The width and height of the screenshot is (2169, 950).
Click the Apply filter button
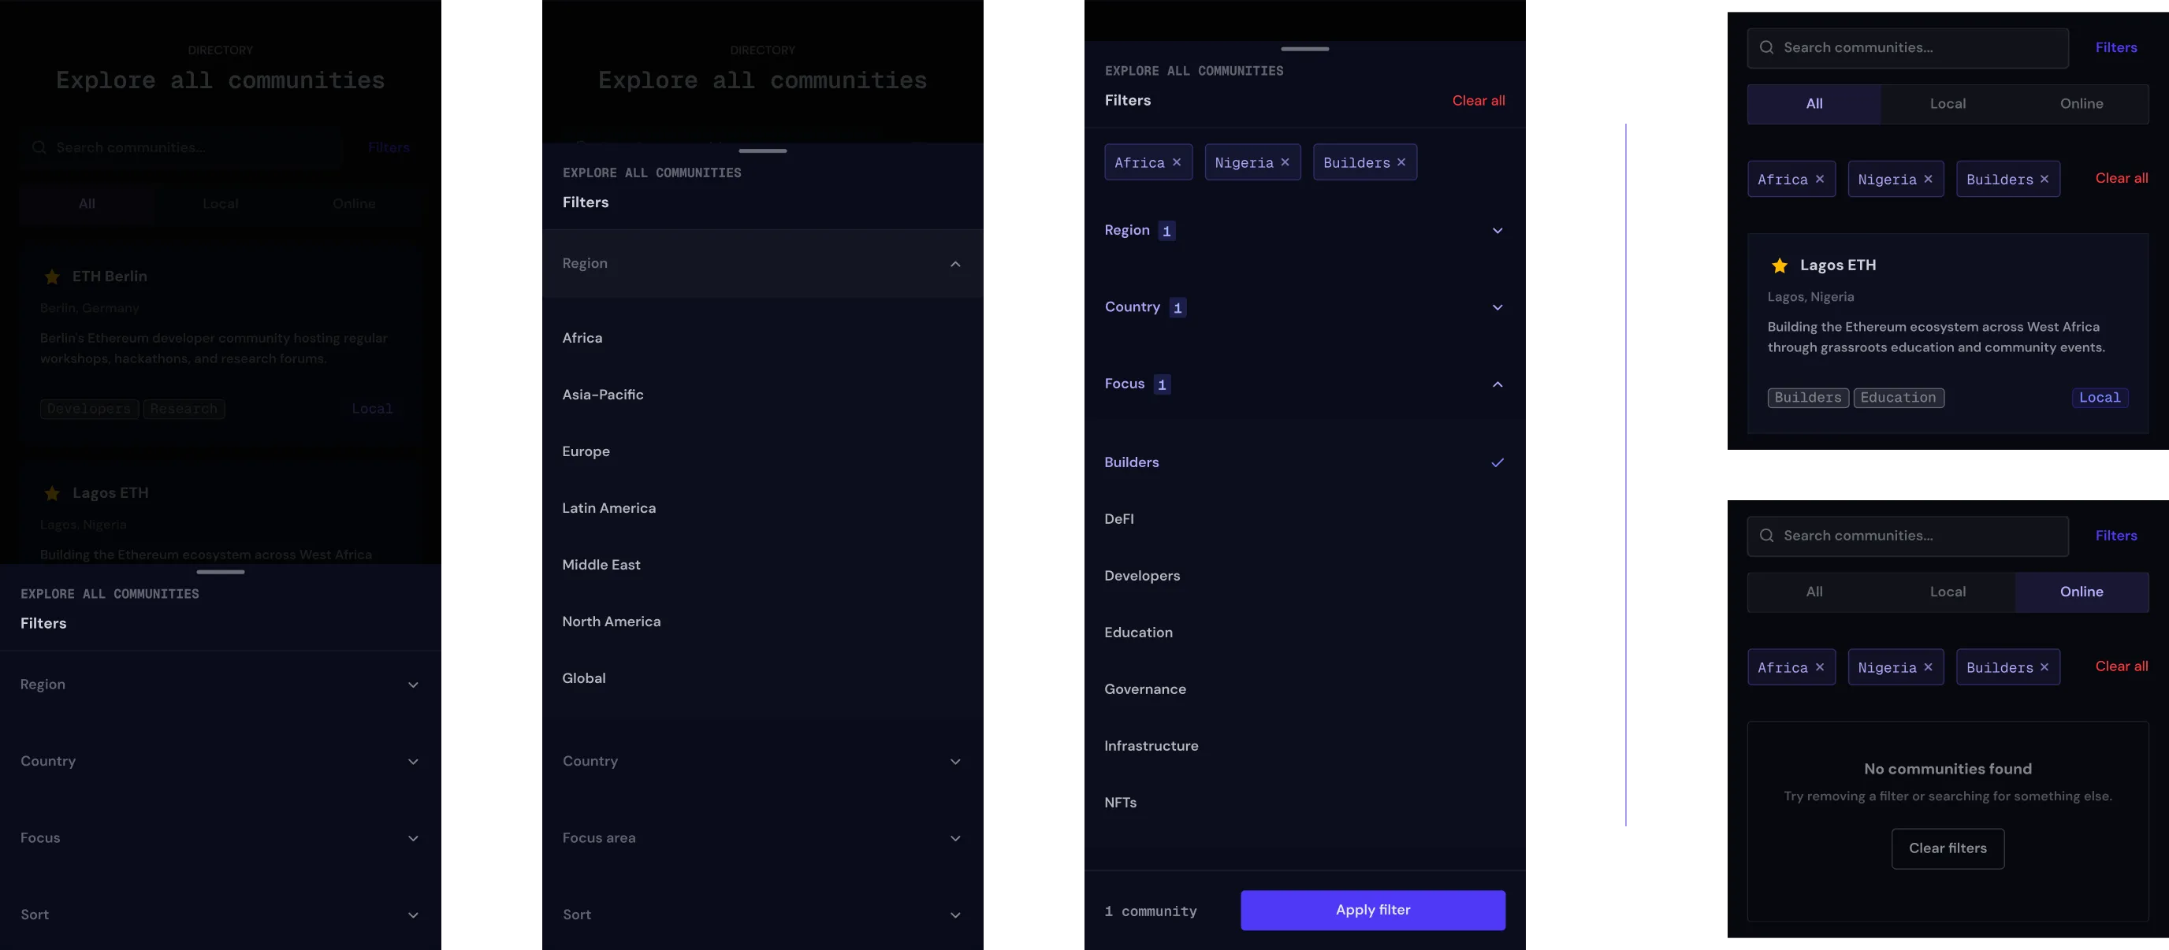[x=1372, y=910]
